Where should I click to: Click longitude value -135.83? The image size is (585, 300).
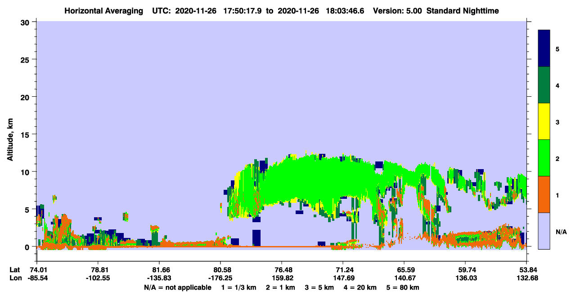pyautogui.click(x=159, y=278)
